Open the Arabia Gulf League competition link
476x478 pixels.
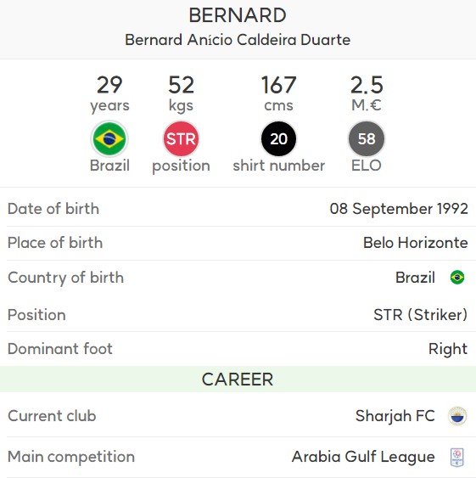click(363, 457)
